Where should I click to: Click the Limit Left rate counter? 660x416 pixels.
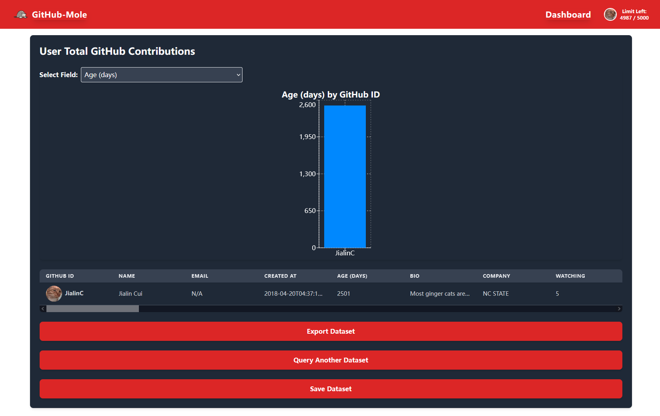pyautogui.click(x=634, y=15)
